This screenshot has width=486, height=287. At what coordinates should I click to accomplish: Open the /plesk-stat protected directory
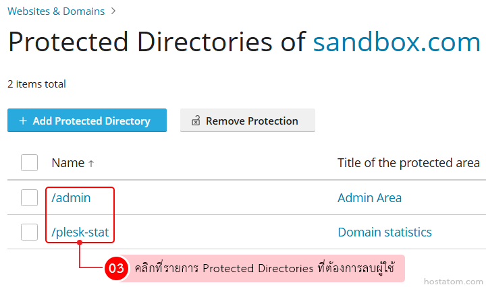pos(80,232)
